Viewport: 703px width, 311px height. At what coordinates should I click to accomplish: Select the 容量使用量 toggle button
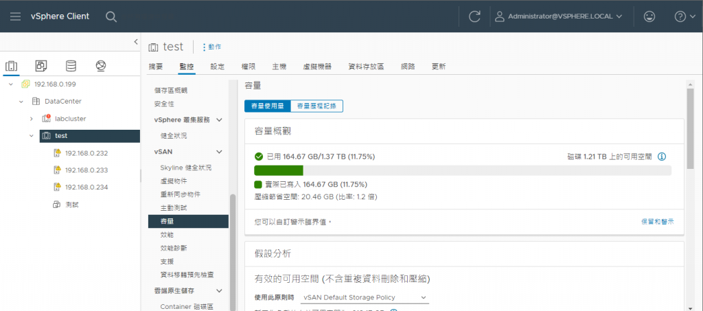[x=268, y=106]
